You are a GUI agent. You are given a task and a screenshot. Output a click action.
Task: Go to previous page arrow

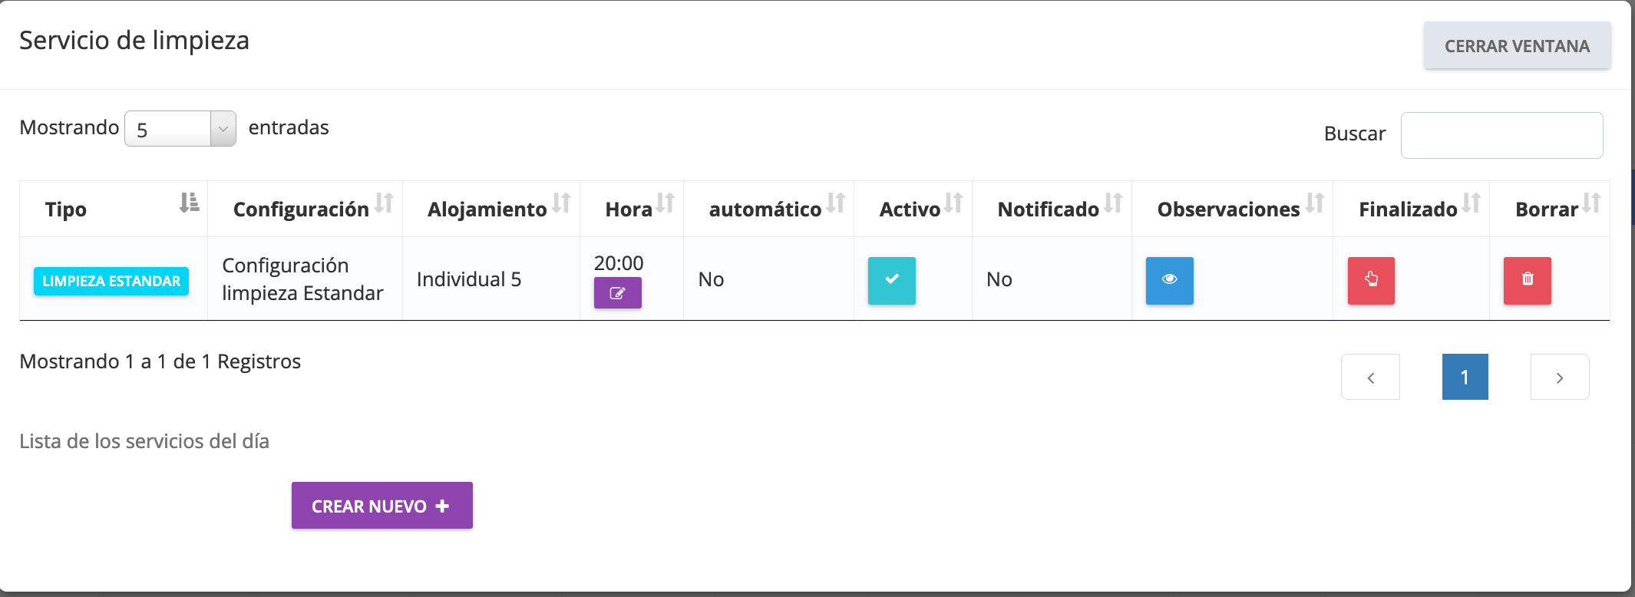1370,377
